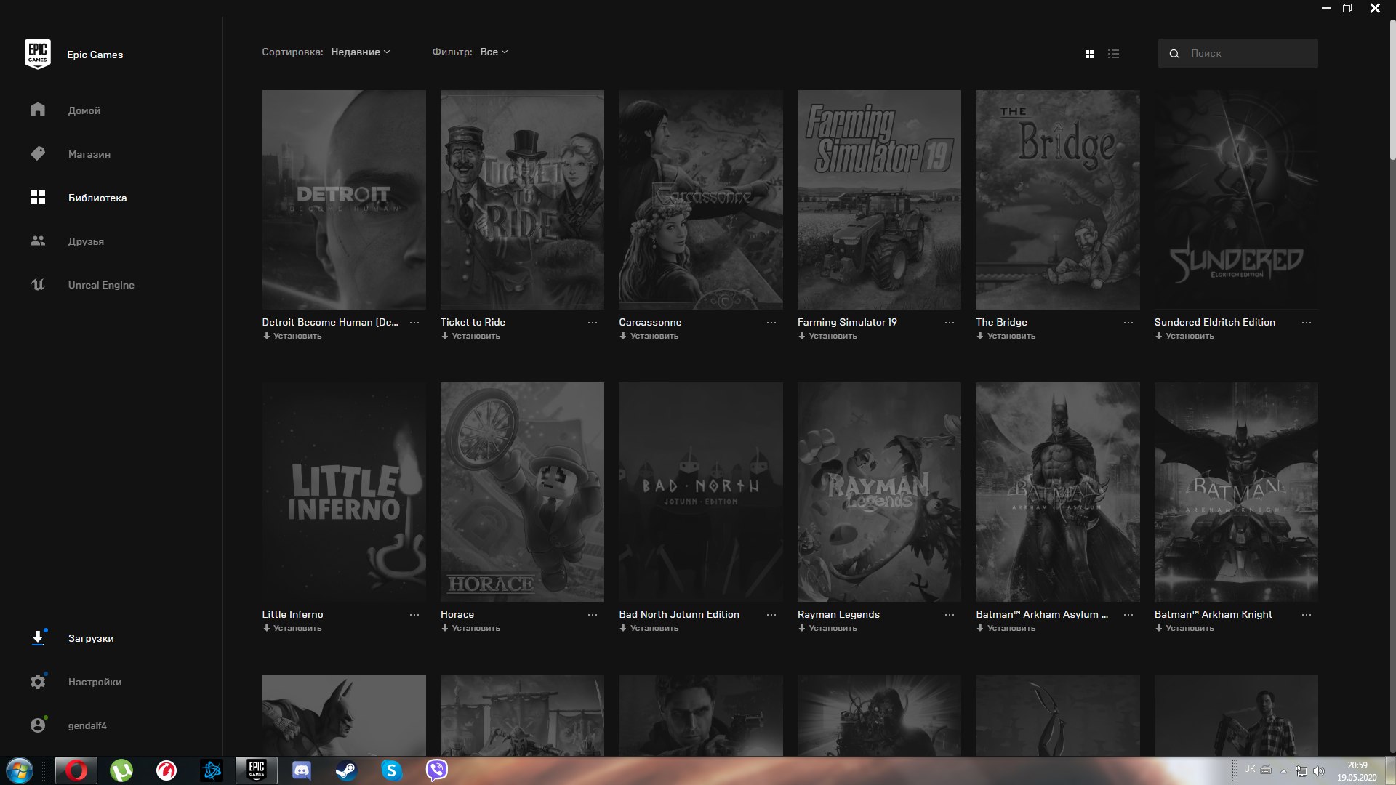Image resolution: width=1396 pixels, height=785 pixels.
Task: Install Batman Arkham Asylum via Установить
Action: (x=1006, y=629)
